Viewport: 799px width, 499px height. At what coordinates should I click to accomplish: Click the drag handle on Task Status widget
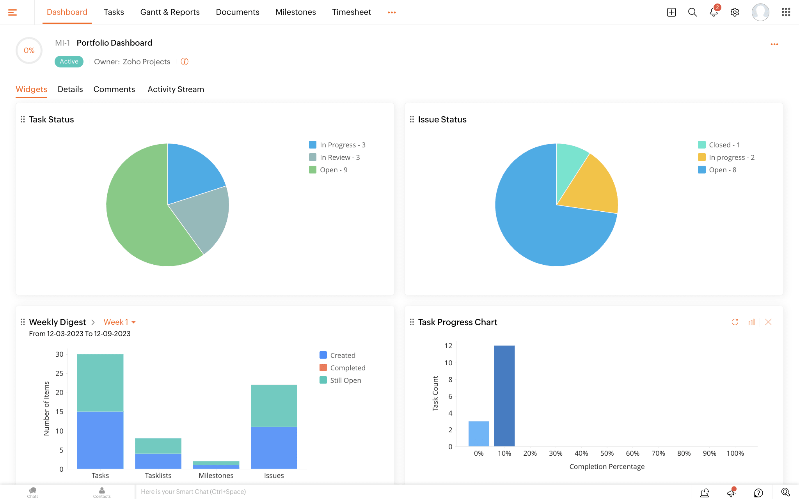(x=23, y=119)
